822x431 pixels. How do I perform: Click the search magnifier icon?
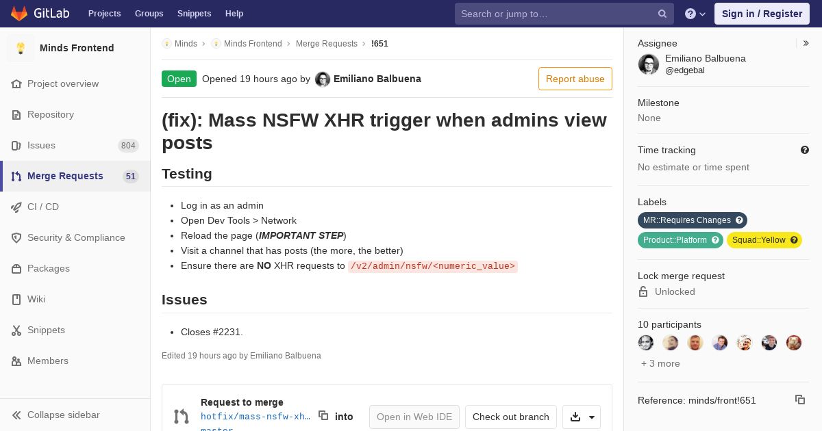click(662, 14)
